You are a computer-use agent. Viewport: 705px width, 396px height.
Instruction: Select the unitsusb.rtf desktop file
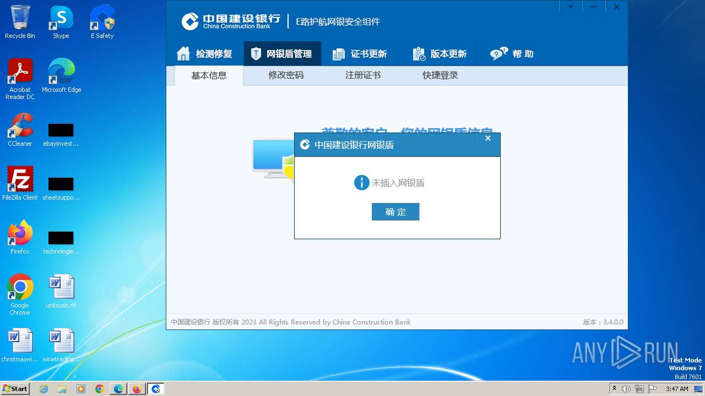(x=61, y=291)
